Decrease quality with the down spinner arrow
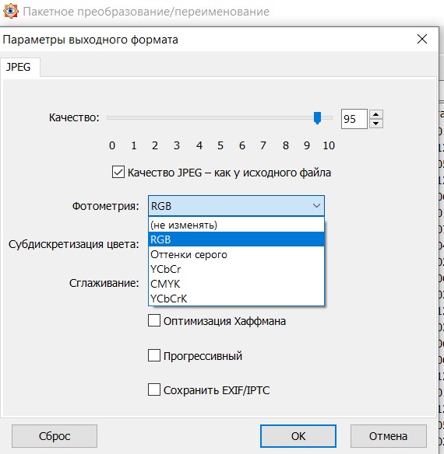 pos(375,124)
